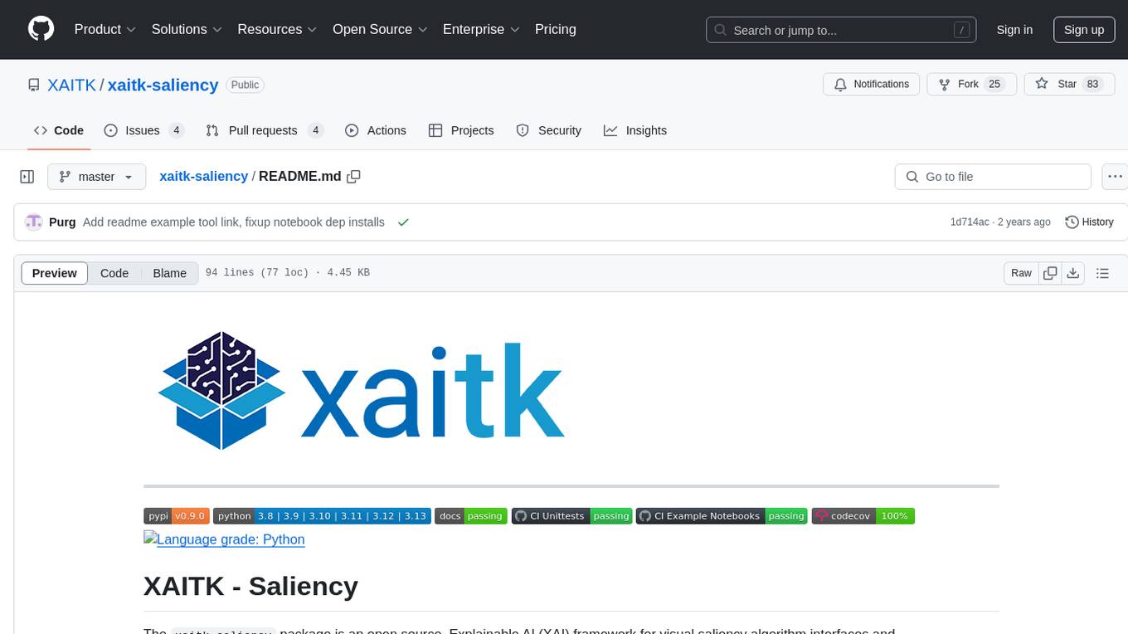Open the Purg author link
This screenshot has width=1128, height=634.
pyautogui.click(x=62, y=222)
